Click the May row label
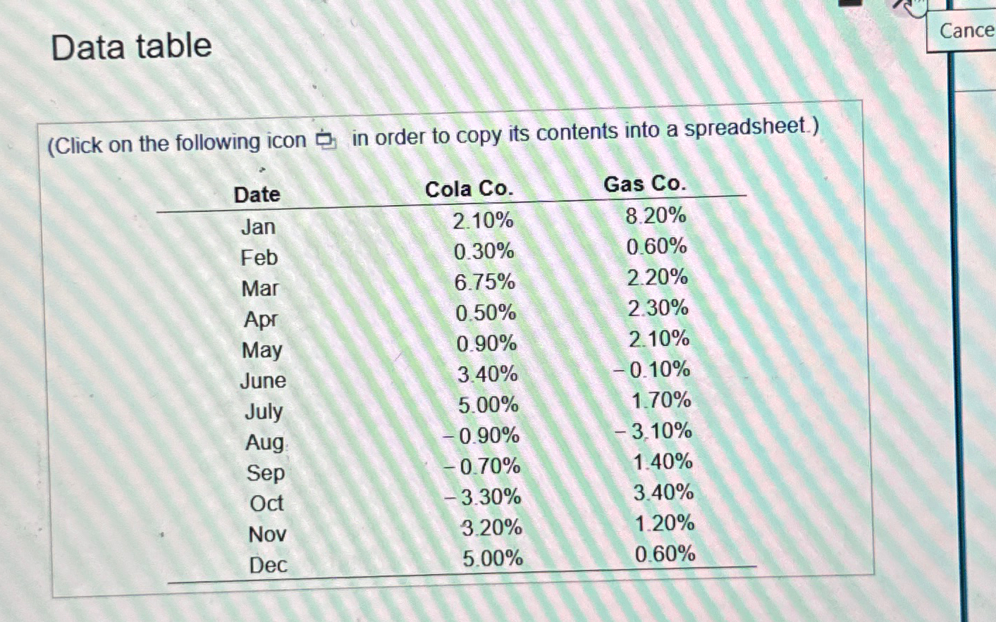 click(262, 350)
